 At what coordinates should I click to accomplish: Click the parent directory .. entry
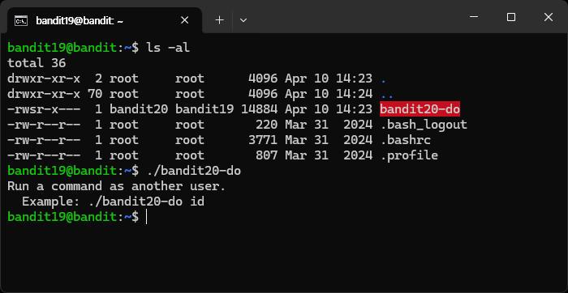click(x=387, y=95)
